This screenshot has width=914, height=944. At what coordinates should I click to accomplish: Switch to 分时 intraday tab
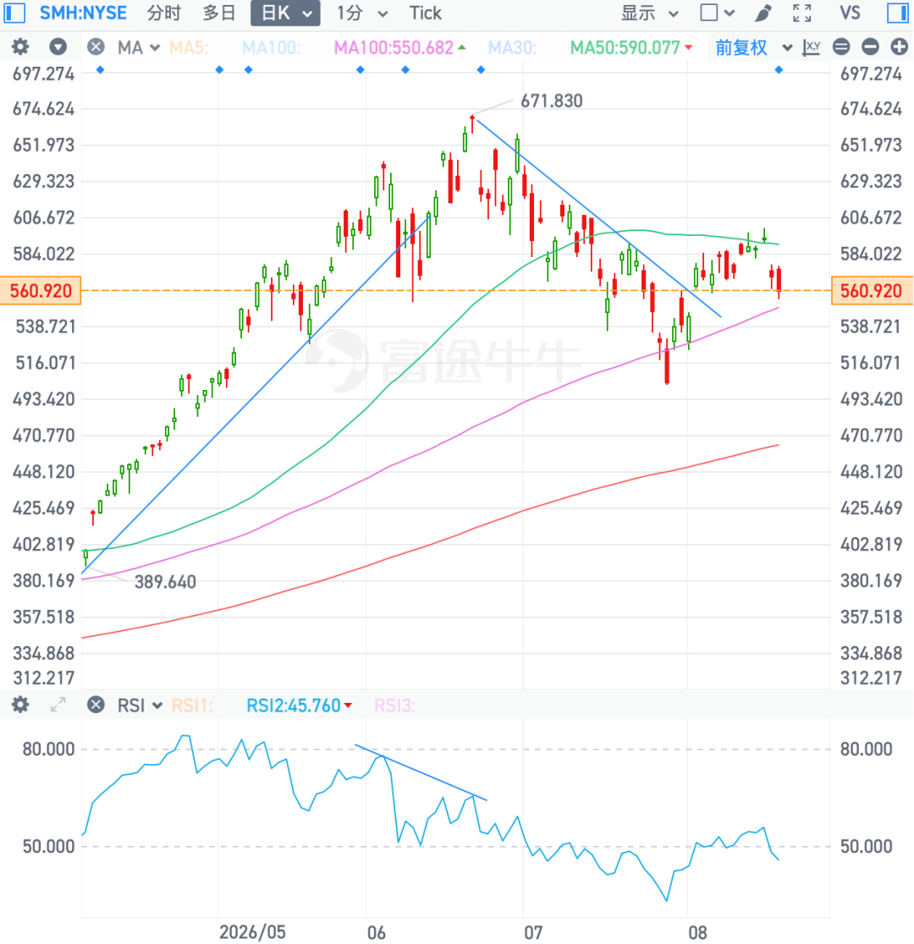(164, 13)
